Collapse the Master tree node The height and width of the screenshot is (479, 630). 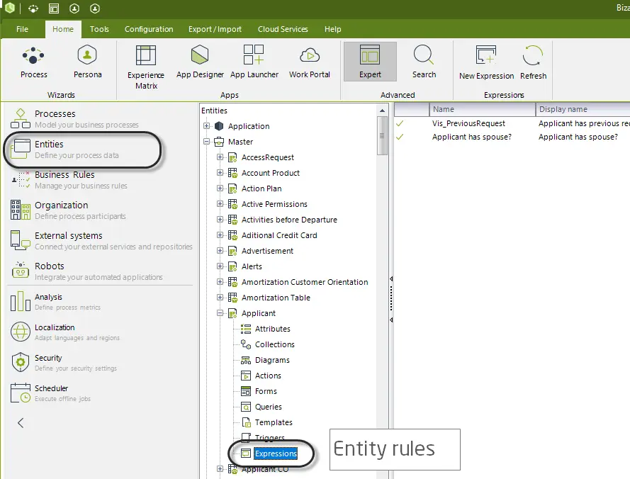[x=206, y=142]
